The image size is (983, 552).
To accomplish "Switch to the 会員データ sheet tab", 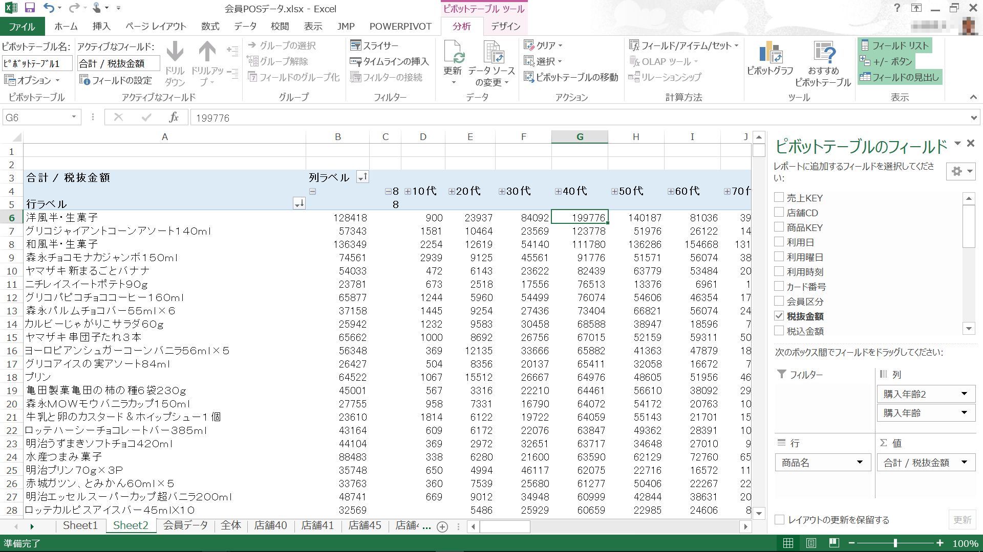I will pyautogui.click(x=185, y=525).
